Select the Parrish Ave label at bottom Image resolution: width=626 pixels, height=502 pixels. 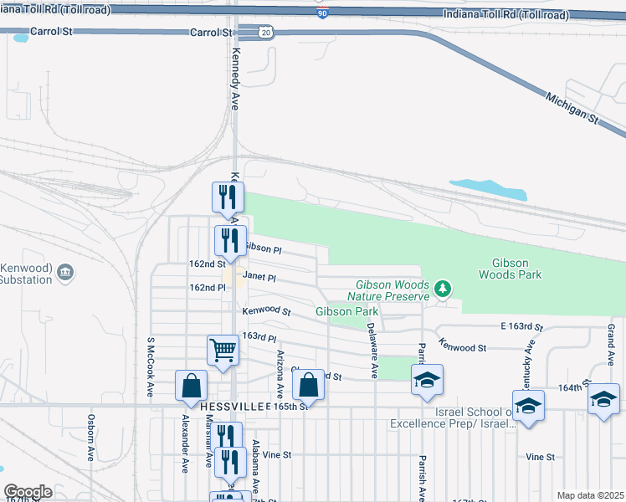pos(423,479)
